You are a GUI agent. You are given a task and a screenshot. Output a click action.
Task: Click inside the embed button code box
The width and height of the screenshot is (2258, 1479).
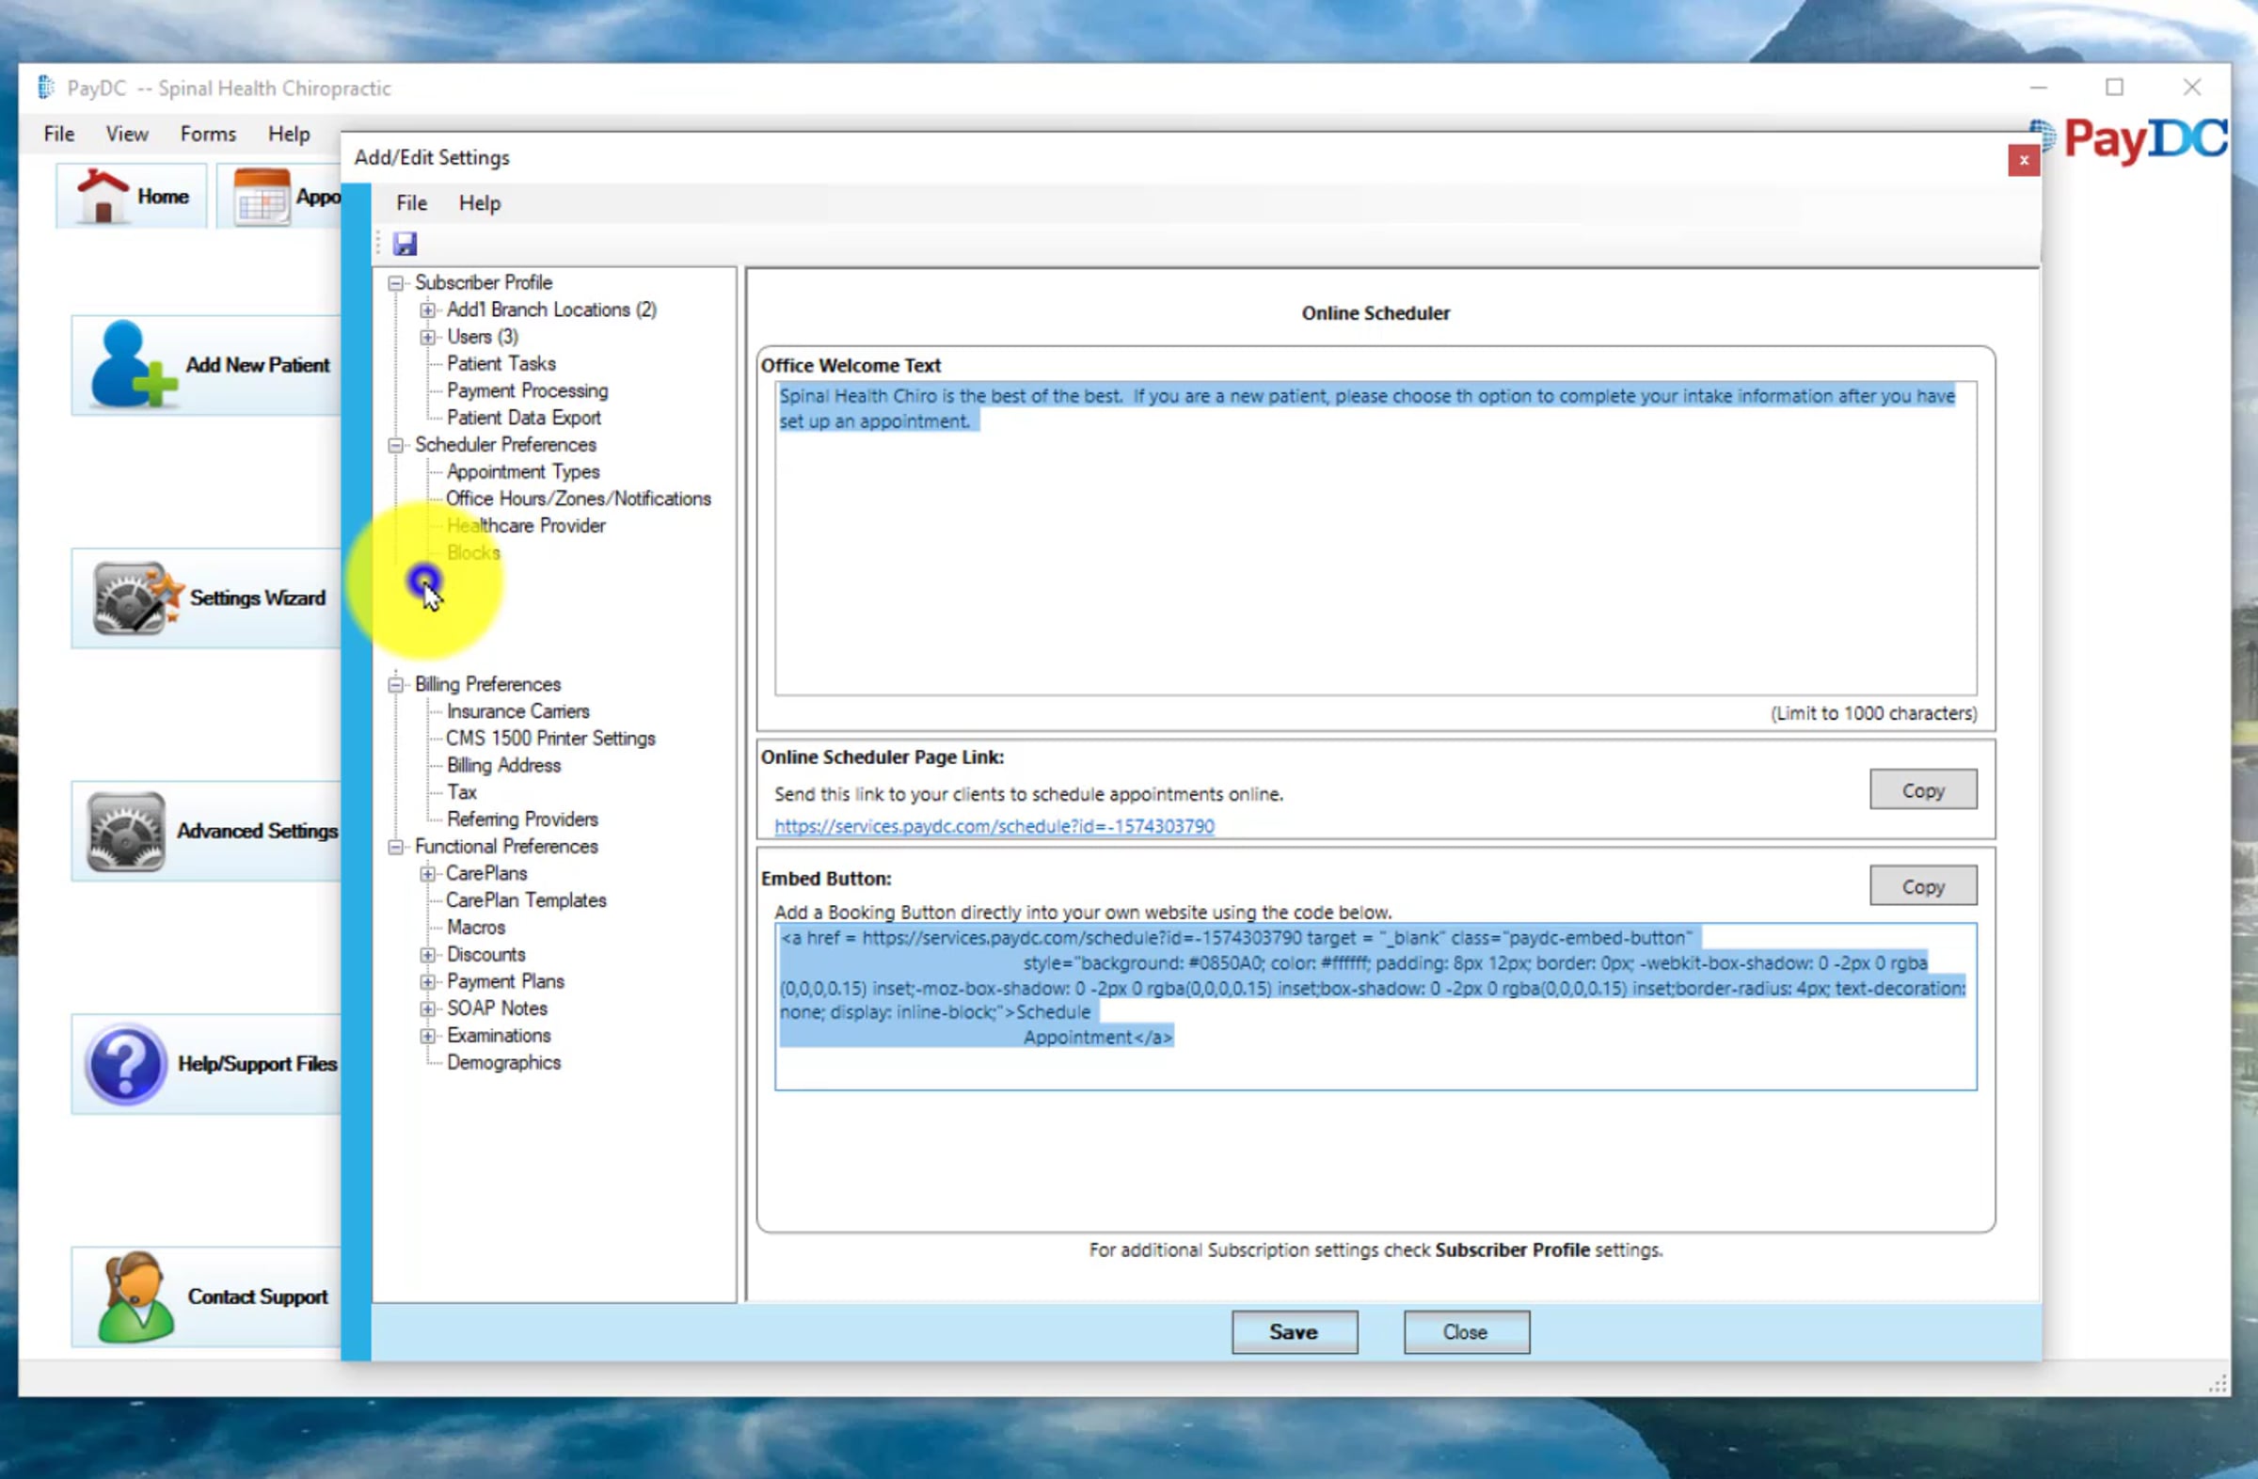(1375, 1007)
